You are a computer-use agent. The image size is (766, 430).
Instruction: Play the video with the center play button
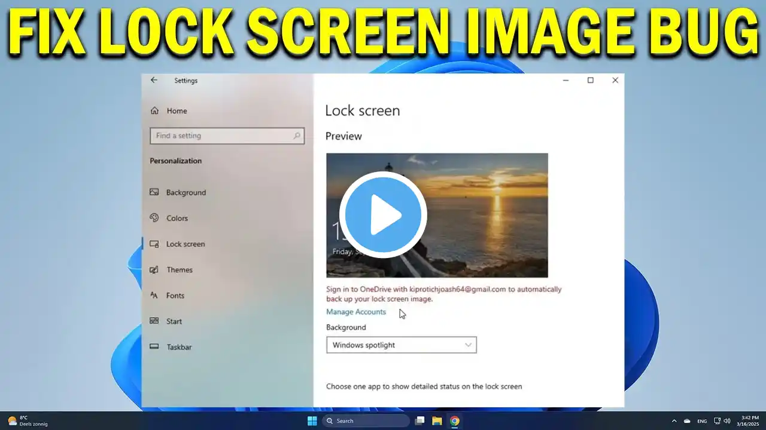383,215
